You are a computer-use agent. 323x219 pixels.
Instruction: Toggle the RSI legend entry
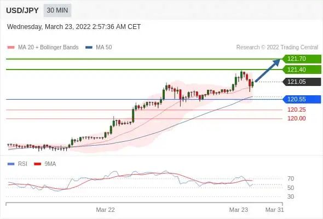[18, 164]
